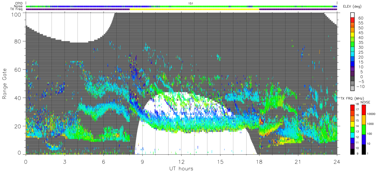Image resolution: width=379 pixels, height=175 pixels.
Task: Pick the green NOISE swatch above 100
Action: click(x=364, y=130)
